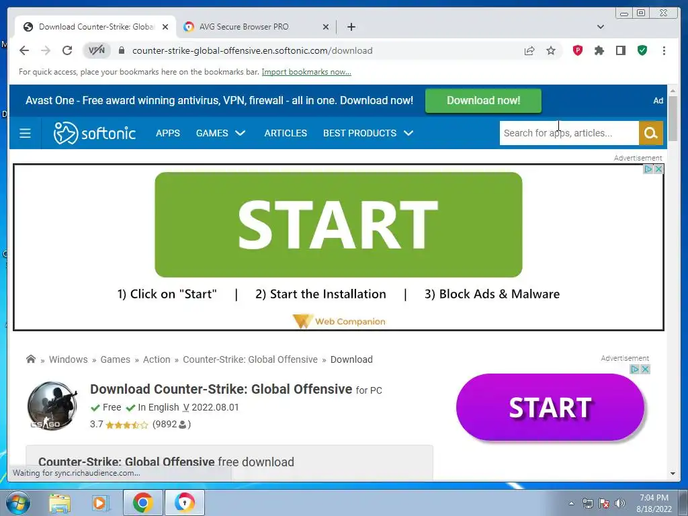Toggle the VPN badge in address bar
688x516 pixels.
pos(97,50)
